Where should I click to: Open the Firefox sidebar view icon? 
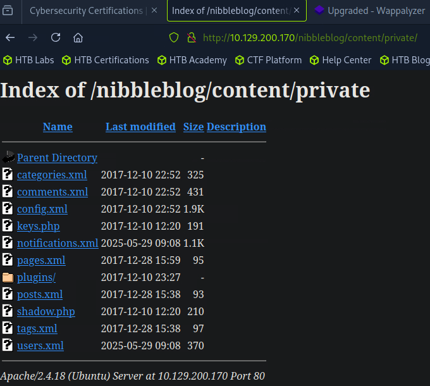point(10,11)
